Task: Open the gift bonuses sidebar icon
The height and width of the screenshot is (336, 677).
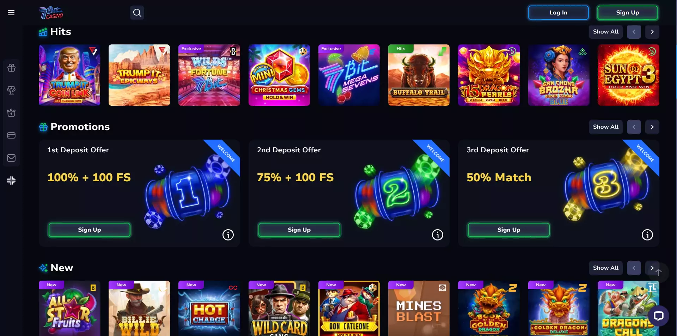Action: 11,68
